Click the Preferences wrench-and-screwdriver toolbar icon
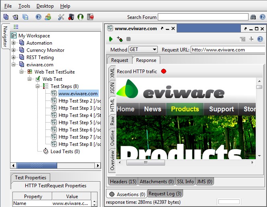This screenshot has width=267, height=207. 61,17
